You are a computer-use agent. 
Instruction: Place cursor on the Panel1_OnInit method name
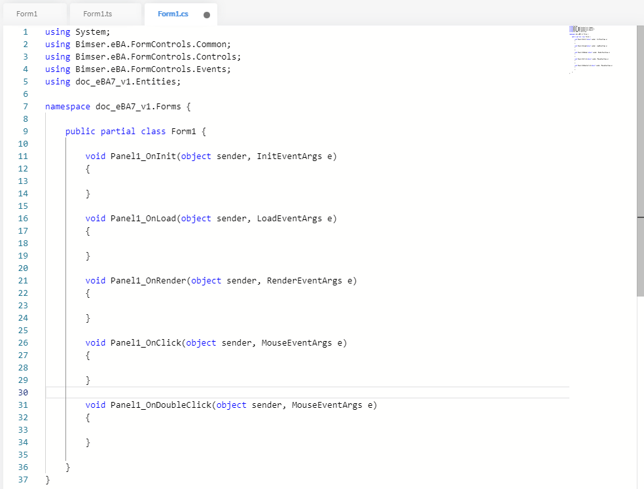coord(143,156)
